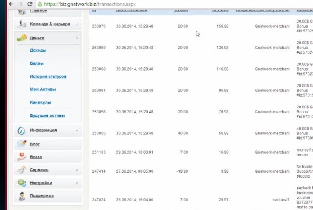
Task: Click the Сервисы services icon
Action: 22,170
